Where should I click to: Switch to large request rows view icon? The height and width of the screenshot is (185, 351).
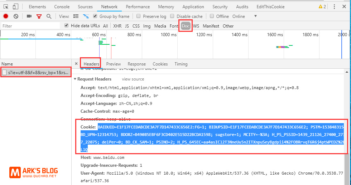coord(76,16)
